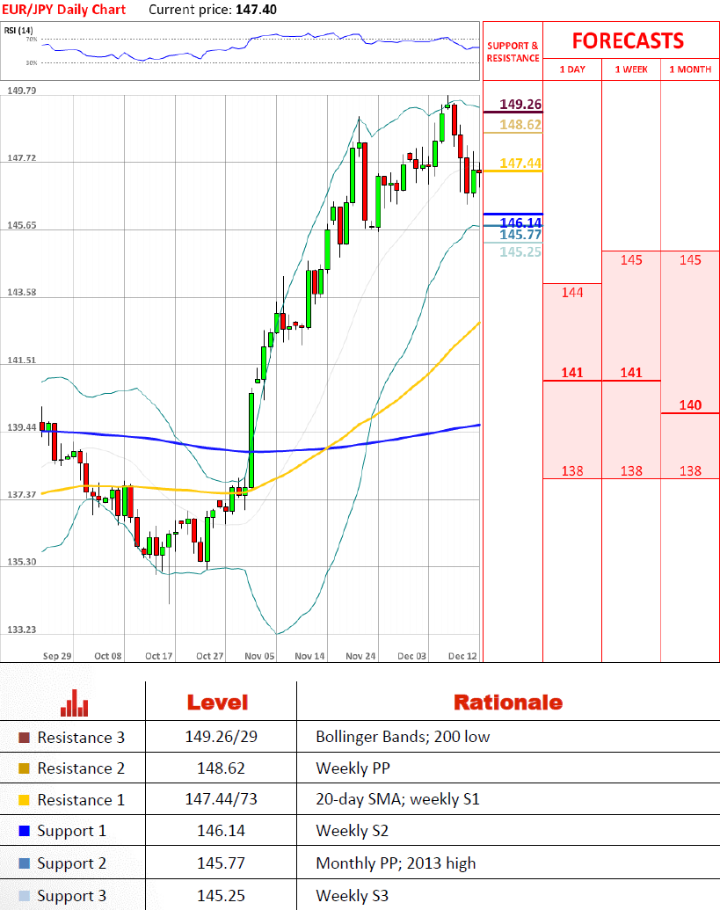Click the 147.44 resistance level label

(x=520, y=163)
